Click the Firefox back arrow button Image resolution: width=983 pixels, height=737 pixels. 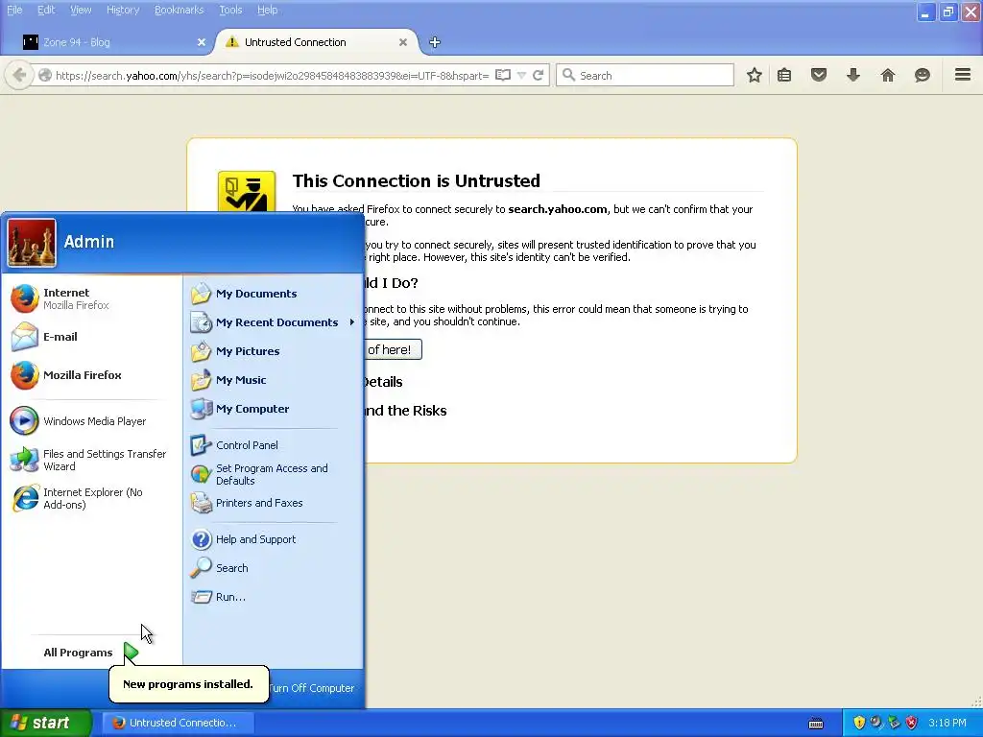pos(19,75)
